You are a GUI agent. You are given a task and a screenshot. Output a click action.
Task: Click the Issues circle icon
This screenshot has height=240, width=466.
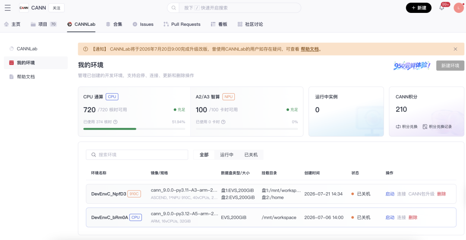135,24
